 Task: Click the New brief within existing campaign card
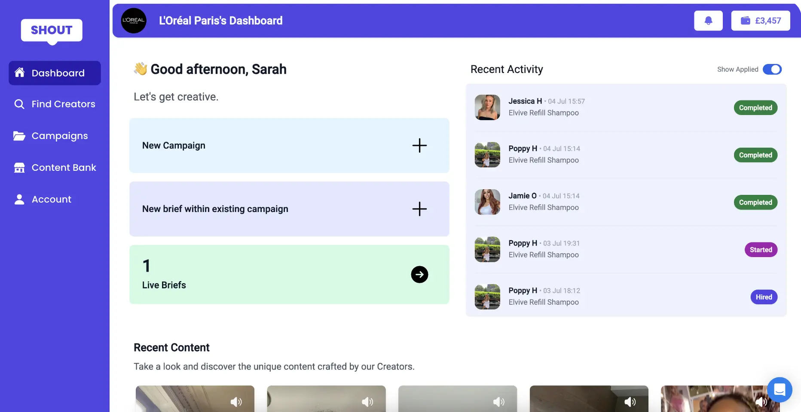[x=289, y=209]
